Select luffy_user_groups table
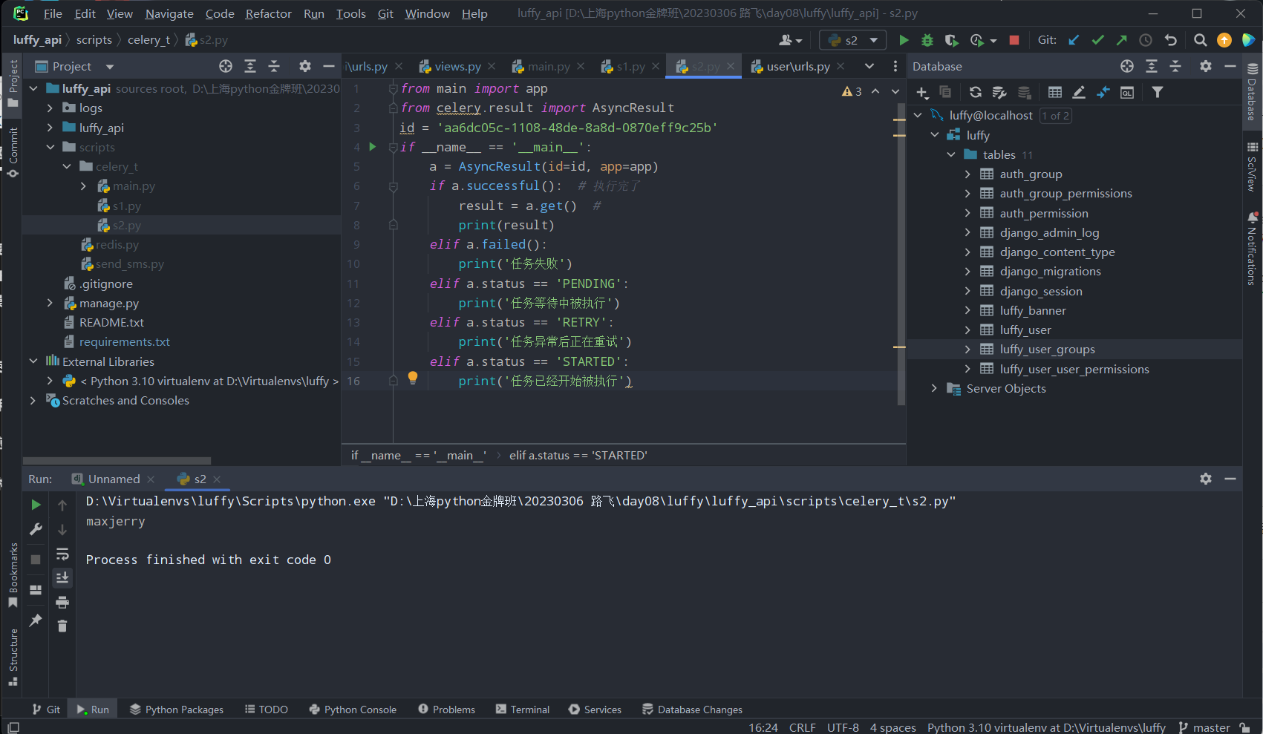Image resolution: width=1263 pixels, height=734 pixels. tap(1047, 349)
